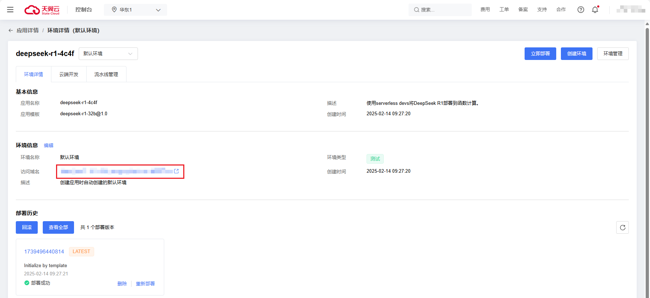Open the 备案 menu item

point(523,10)
